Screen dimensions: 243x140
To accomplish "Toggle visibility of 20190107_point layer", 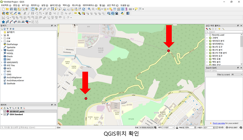I will pyautogui.click(x=5, y=111).
